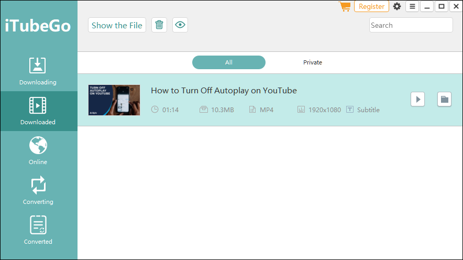Screen dimensions: 463x260
Task: Click the trash delete icon
Action: 159,25
